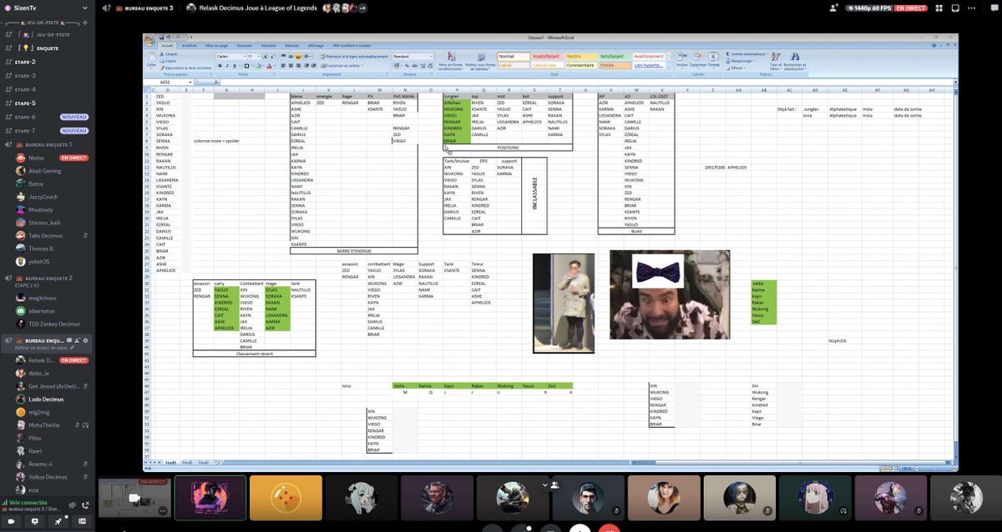Image resolution: width=1002 pixels, height=532 pixels.
Task: Click Discord share screen icon in voice panel
Action: coord(35,521)
